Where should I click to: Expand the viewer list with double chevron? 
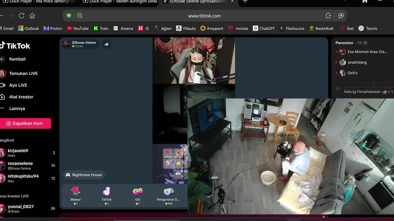pyautogui.click(x=373, y=83)
